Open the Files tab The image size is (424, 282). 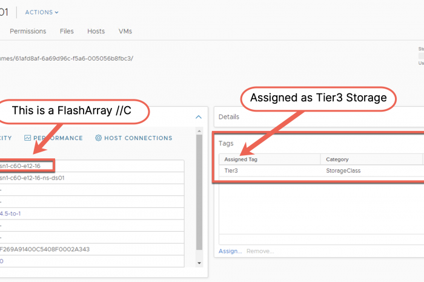67,31
